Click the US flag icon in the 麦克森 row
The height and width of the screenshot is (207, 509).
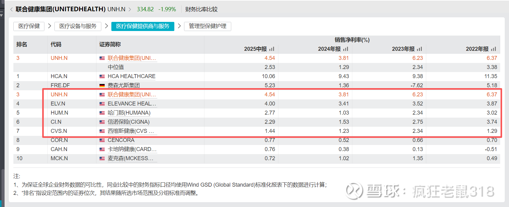(x=102, y=159)
